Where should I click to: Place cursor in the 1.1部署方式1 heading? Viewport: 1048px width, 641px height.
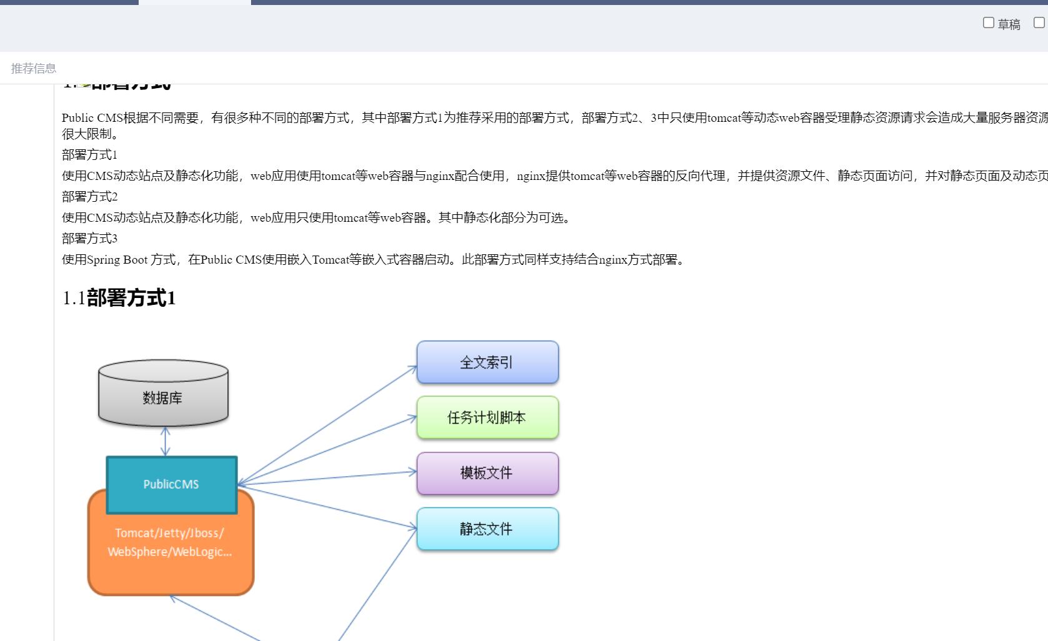[119, 298]
